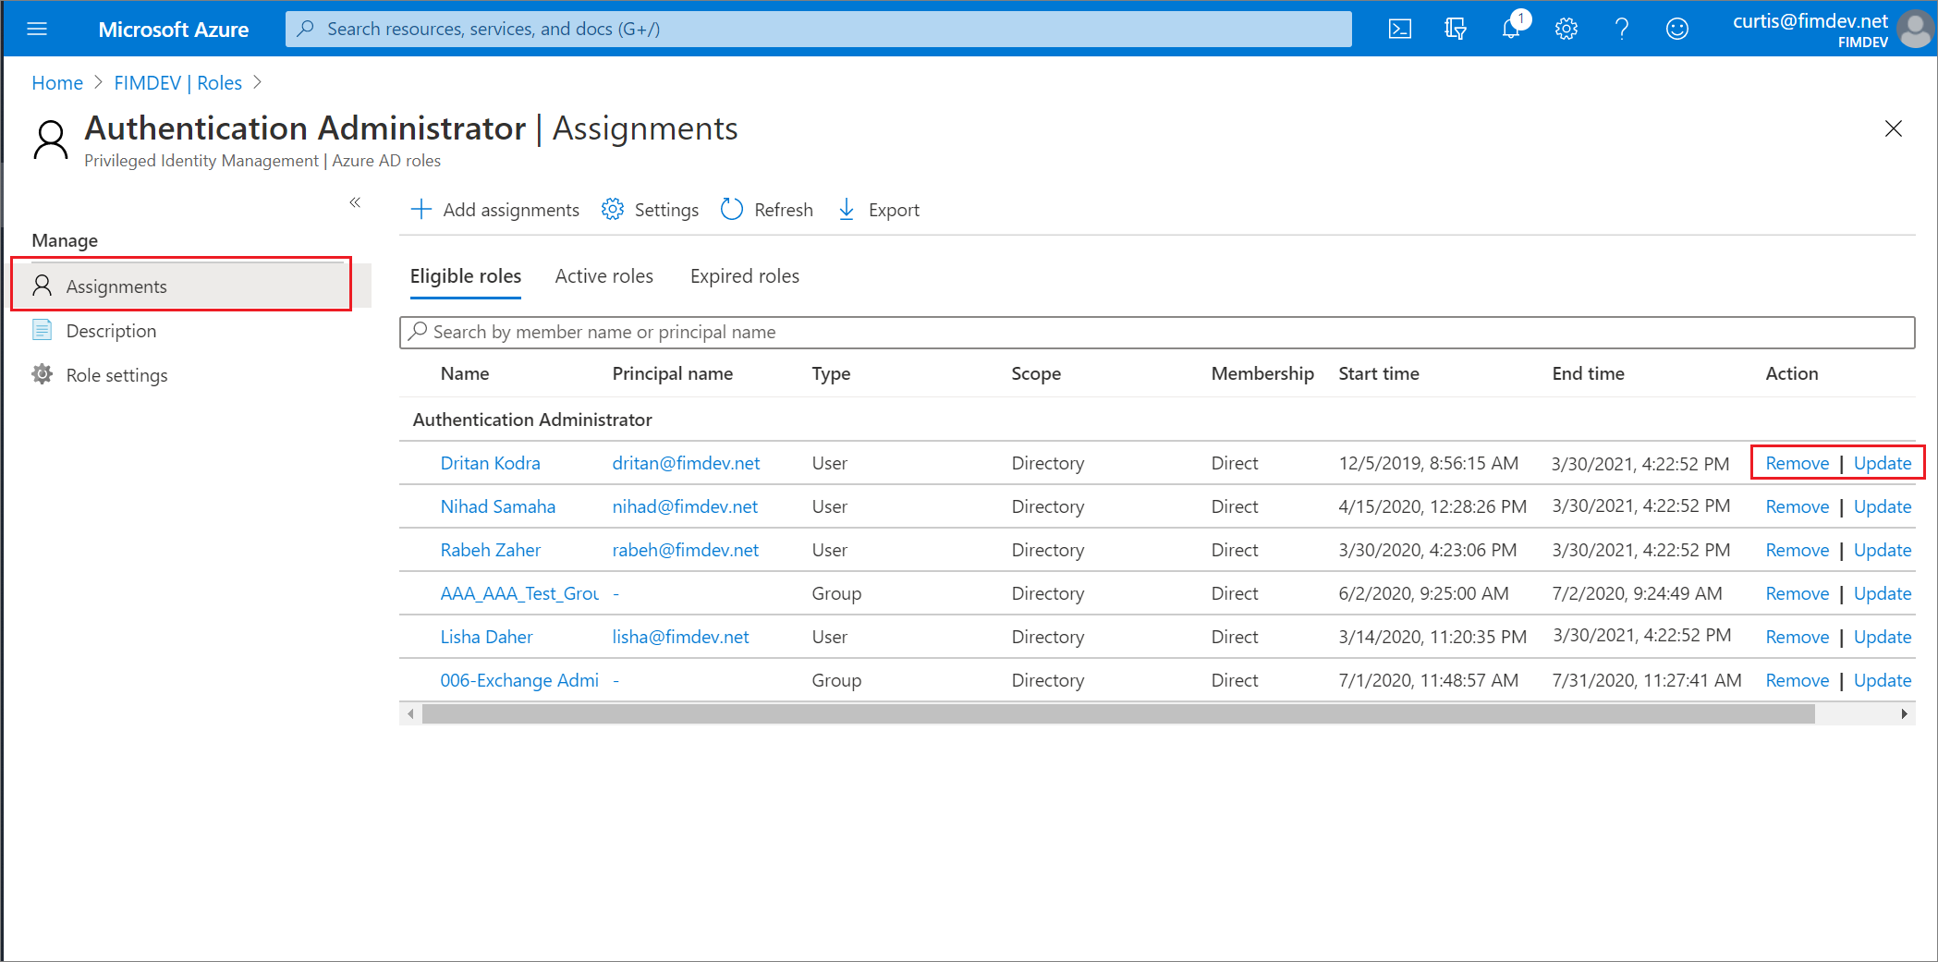Open the notifications bell
Screen dimensions: 1938x962
click(1511, 29)
